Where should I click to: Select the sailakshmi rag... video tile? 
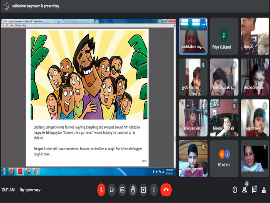[x=193, y=36]
